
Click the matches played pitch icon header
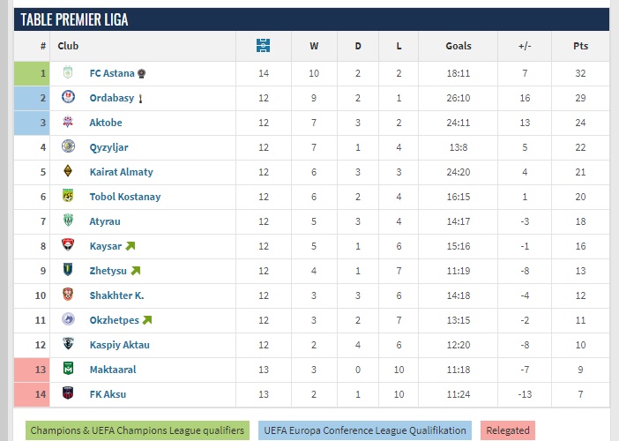pos(263,45)
